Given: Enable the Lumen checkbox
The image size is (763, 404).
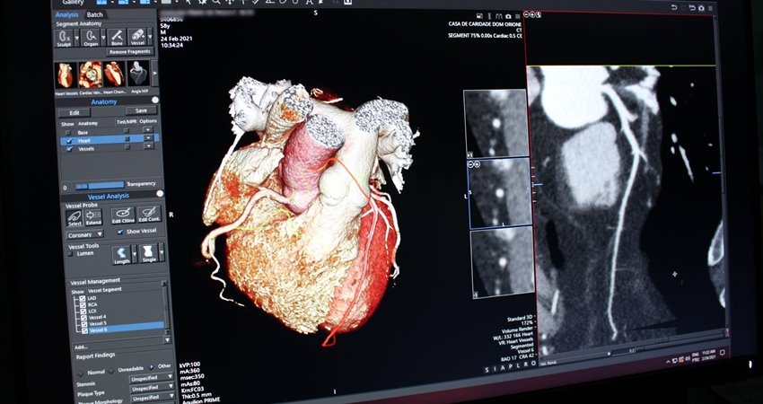Looking at the screenshot, I should (71, 253).
